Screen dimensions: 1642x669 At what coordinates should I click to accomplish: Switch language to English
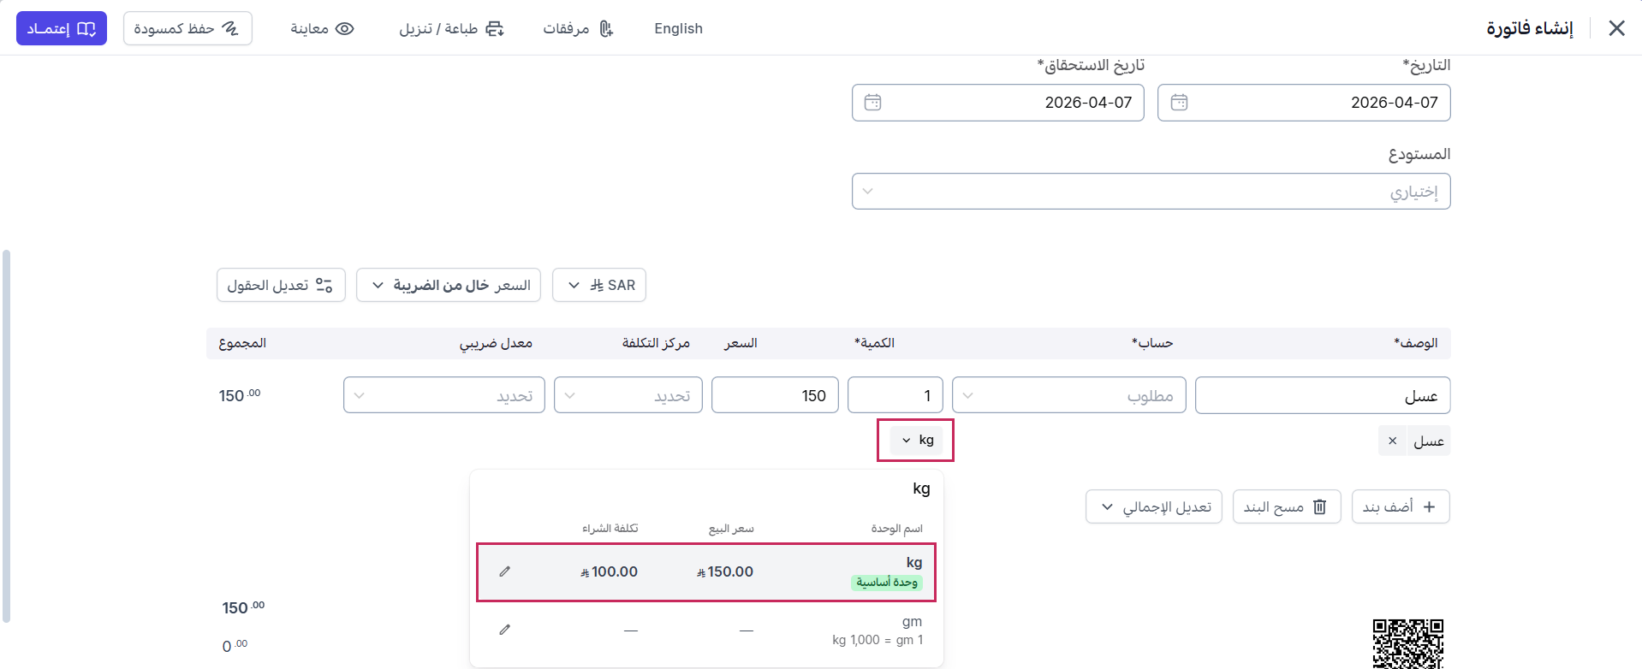[x=678, y=28]
